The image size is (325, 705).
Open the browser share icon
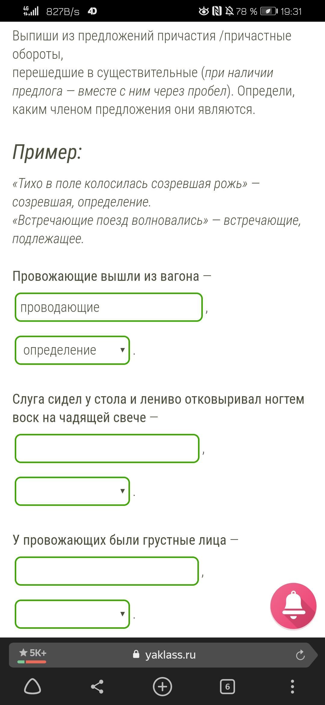point(97,687)
